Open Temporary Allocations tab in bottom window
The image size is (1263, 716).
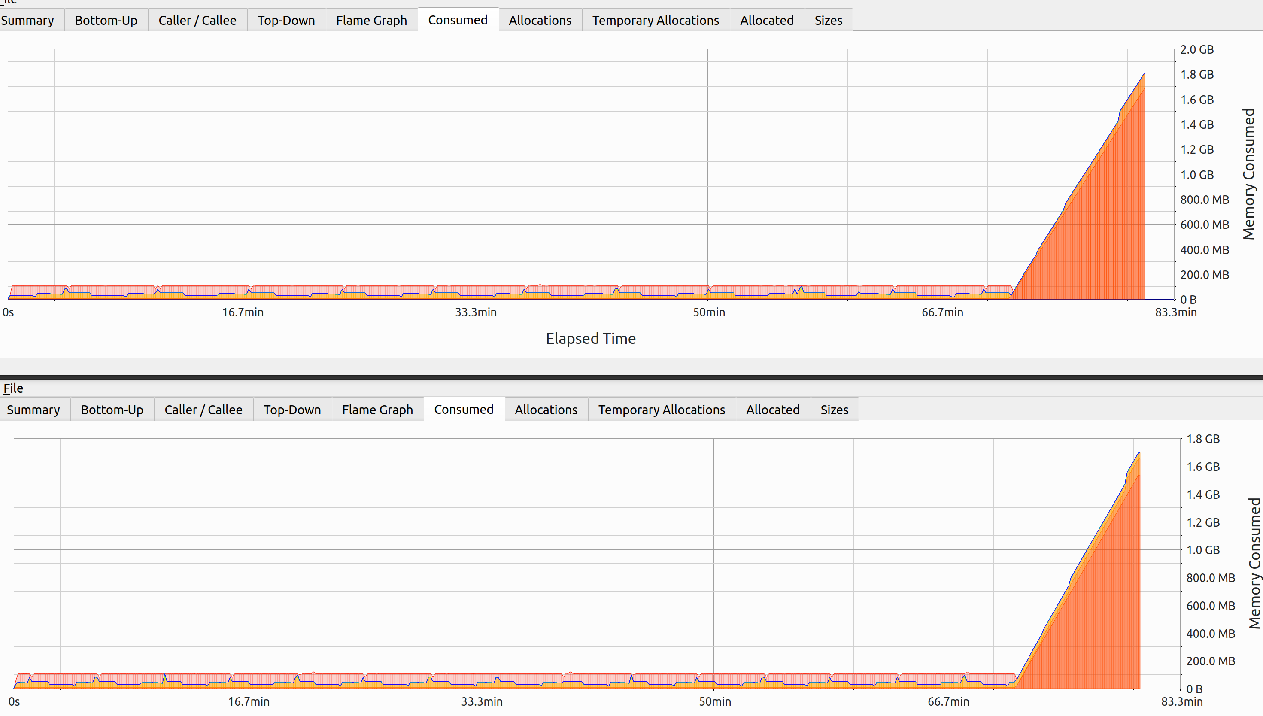click(x=661, y=410)
